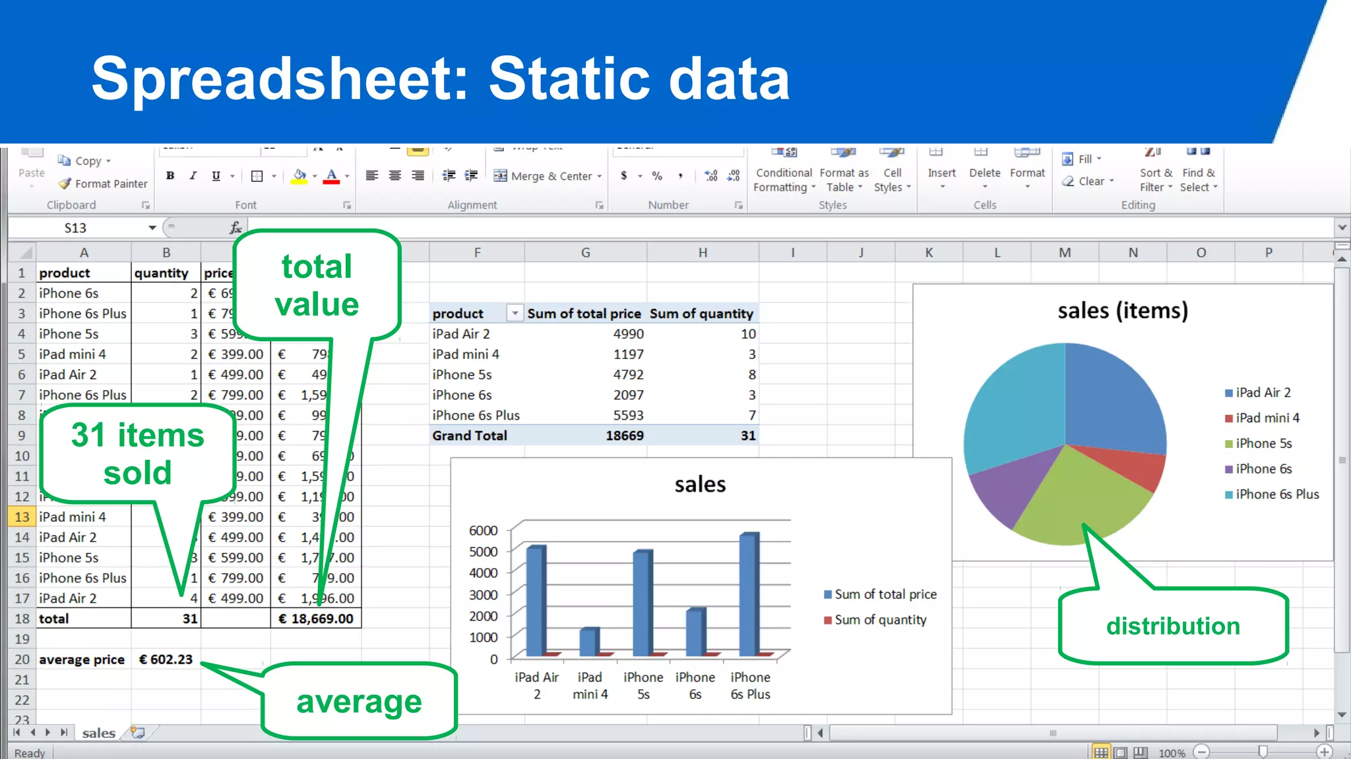Go to last sheet navigation arrow
1351x759 pixels.
[x=63, y=733]
